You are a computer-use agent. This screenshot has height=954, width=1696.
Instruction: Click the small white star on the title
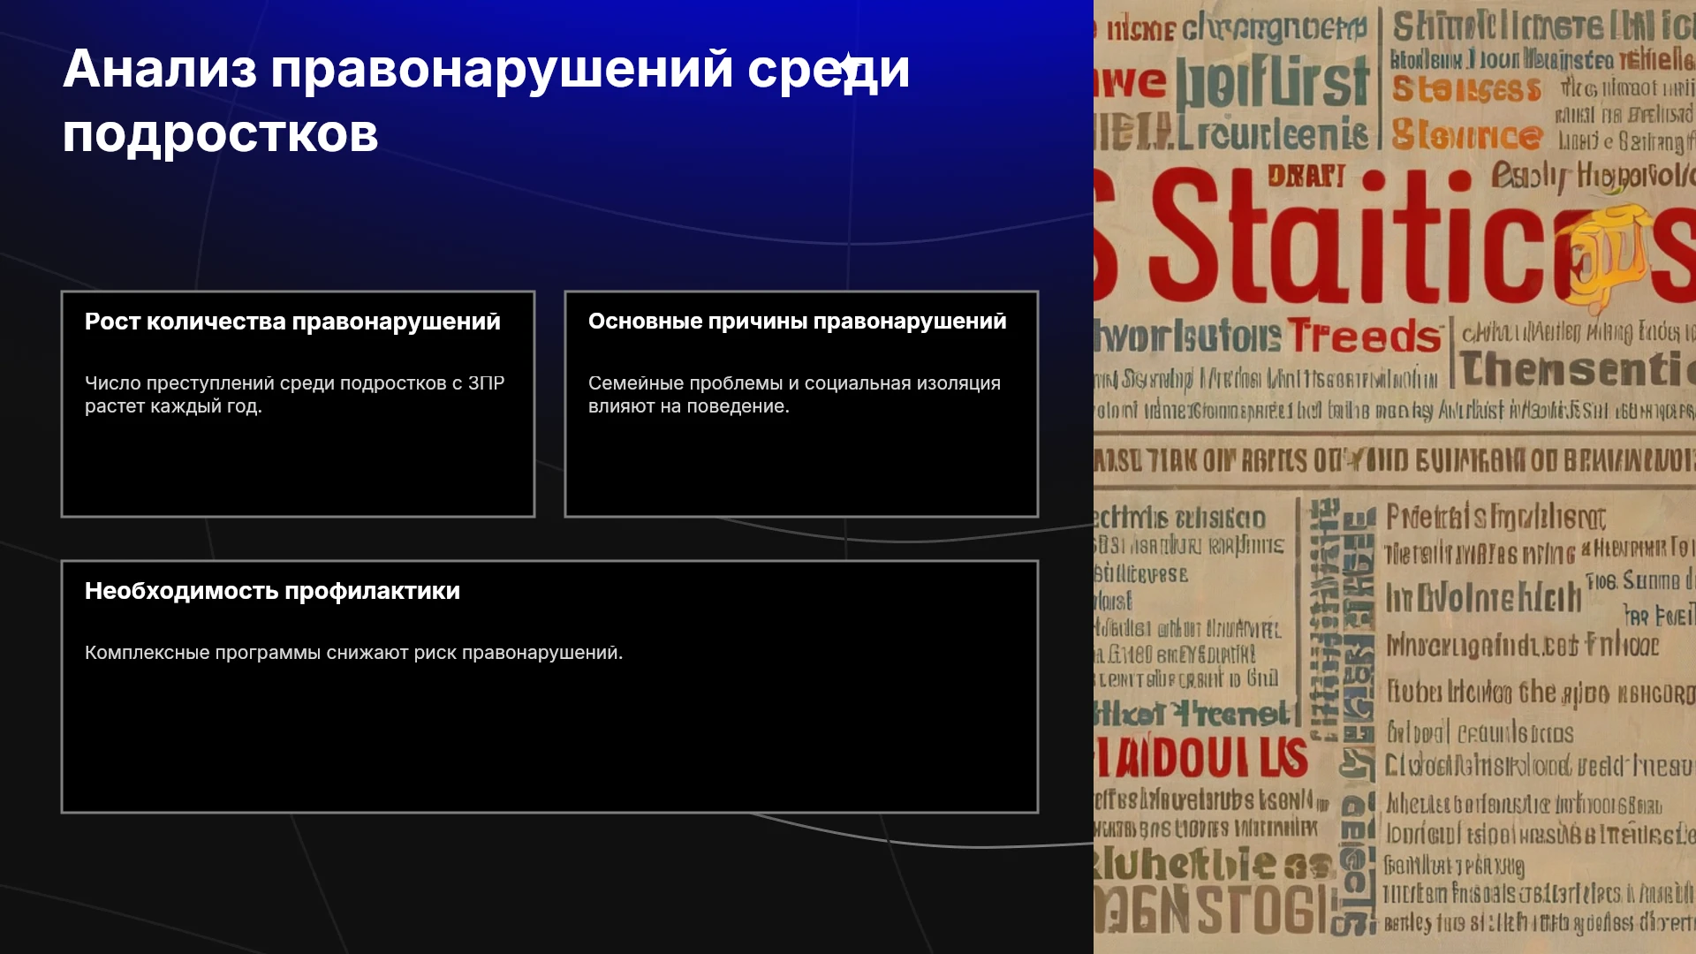(x=849, y=68)
